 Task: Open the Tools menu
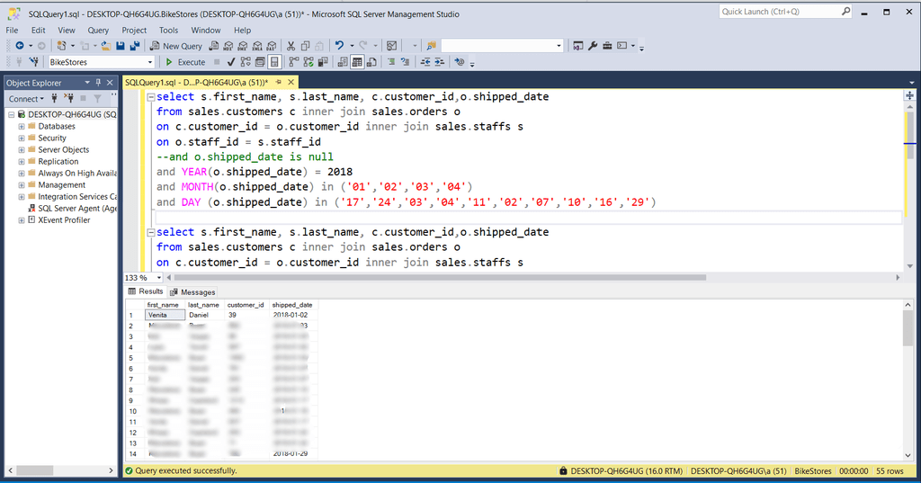pos(168,30)
